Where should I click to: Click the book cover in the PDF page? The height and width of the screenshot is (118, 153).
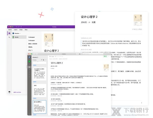(x=138, y=20)
